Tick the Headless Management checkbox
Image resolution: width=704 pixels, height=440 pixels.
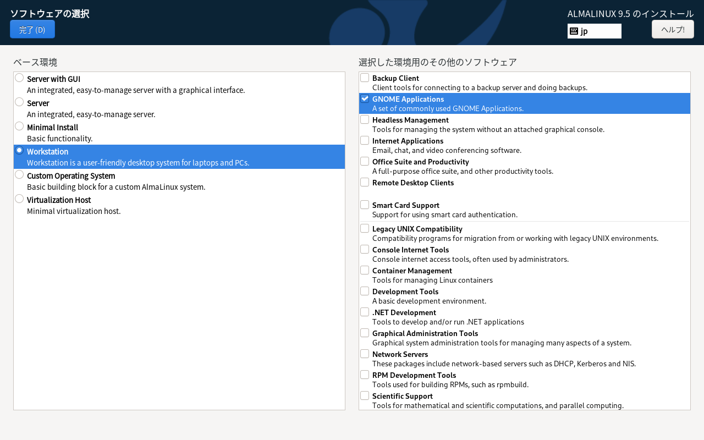365,120
